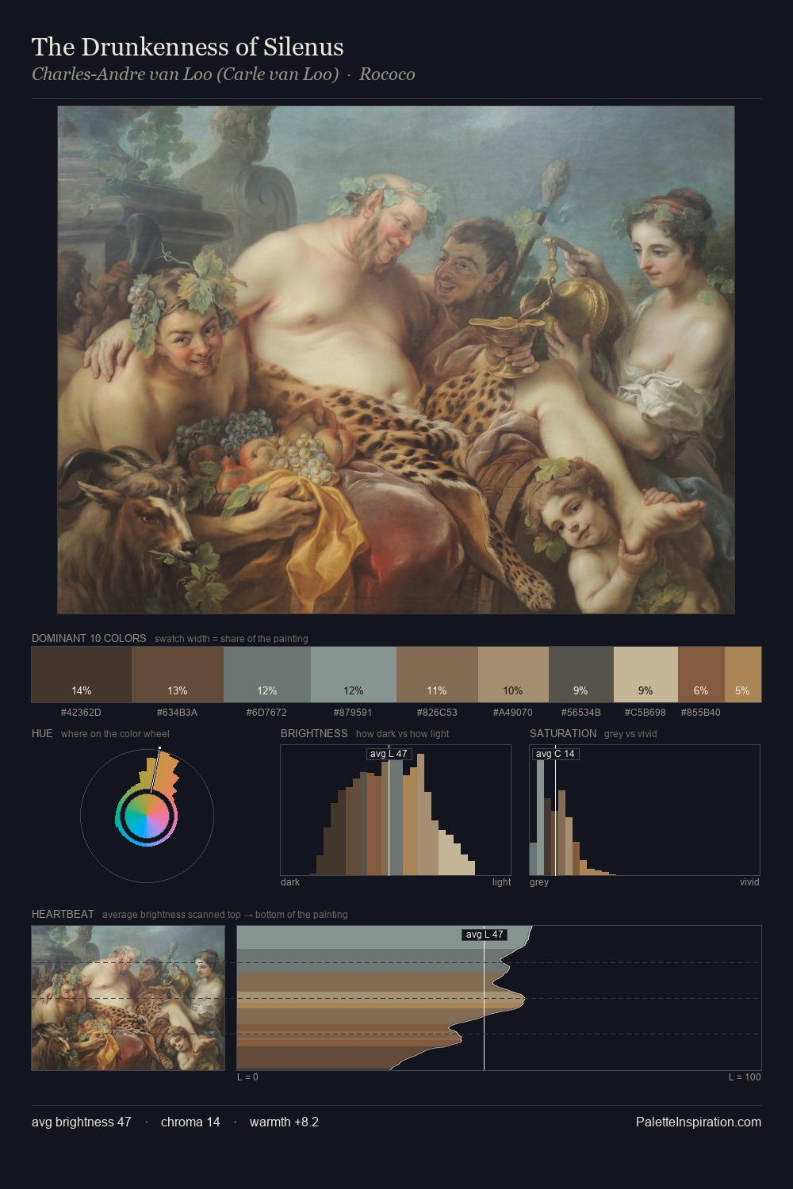Choose the #6D7672 grey-green swatch
Image resolution: width=793 pixels, height=1189 pixels.
[267, 675]
